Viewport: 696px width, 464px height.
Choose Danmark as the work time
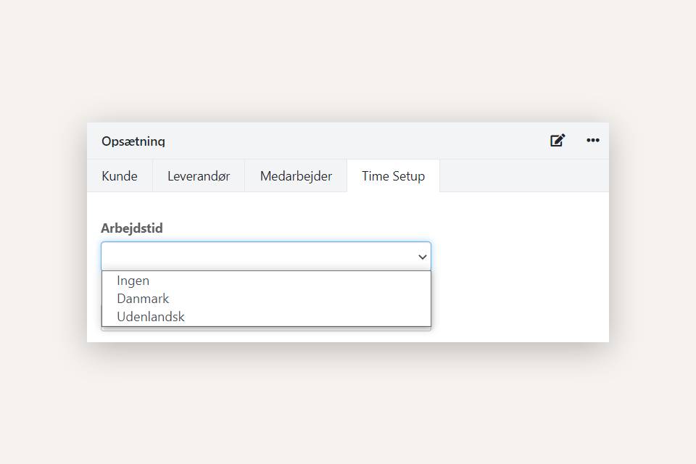coord(143,299)
